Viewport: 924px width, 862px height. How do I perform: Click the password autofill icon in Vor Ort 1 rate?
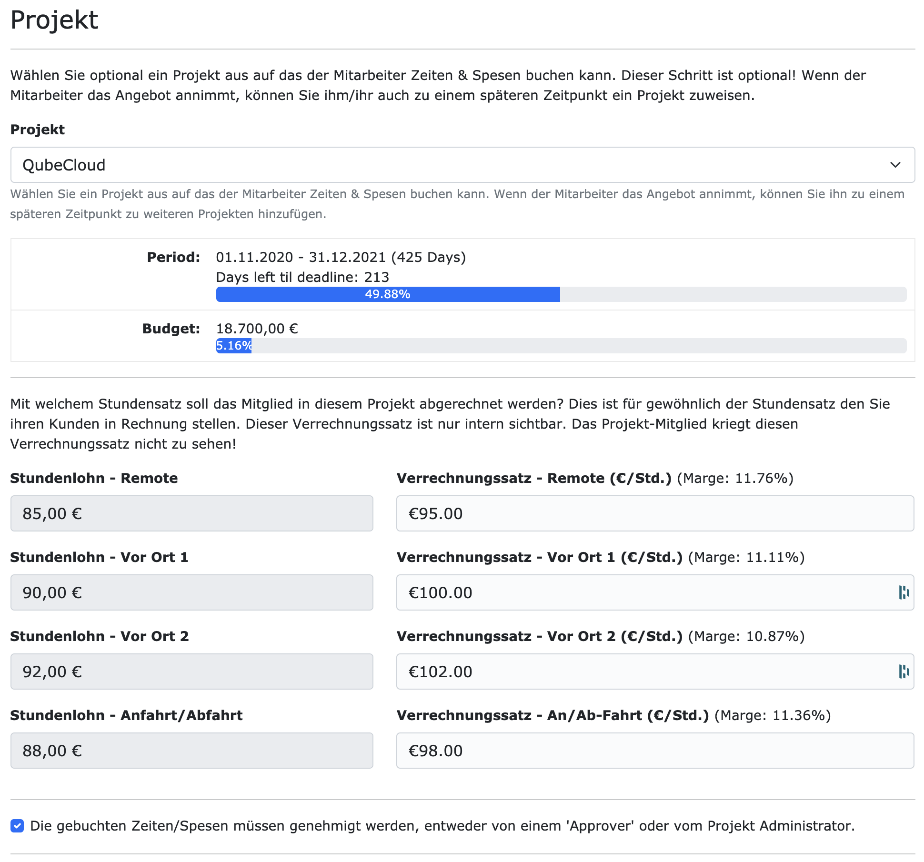[x=904, y=592]
